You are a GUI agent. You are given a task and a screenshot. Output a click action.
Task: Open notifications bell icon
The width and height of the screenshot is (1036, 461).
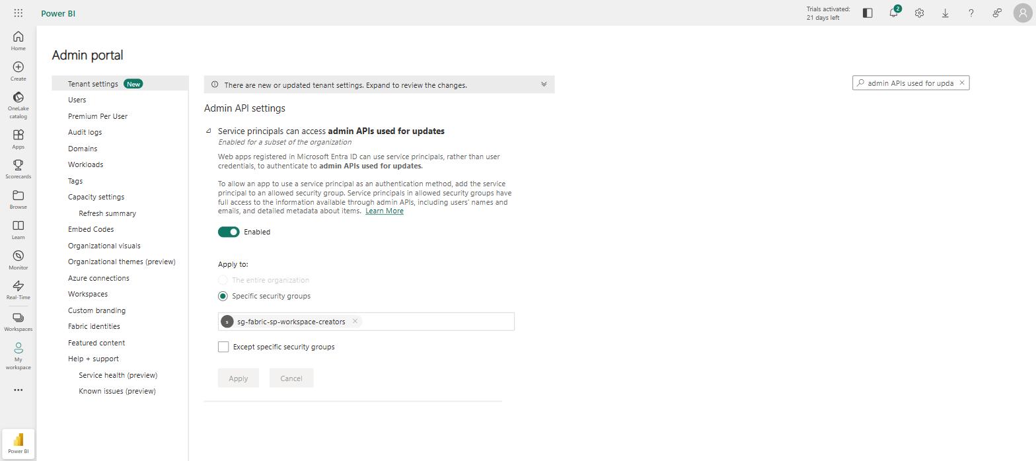(x=894, y=13)
